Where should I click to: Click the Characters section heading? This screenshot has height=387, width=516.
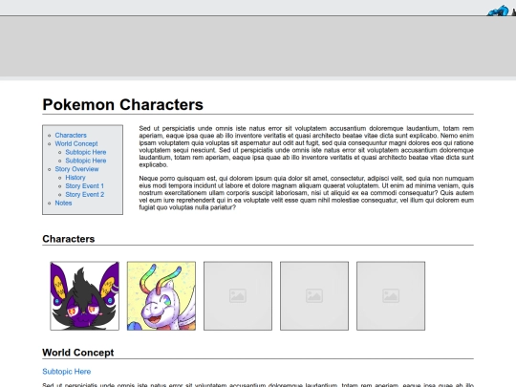tap(69, 239)
